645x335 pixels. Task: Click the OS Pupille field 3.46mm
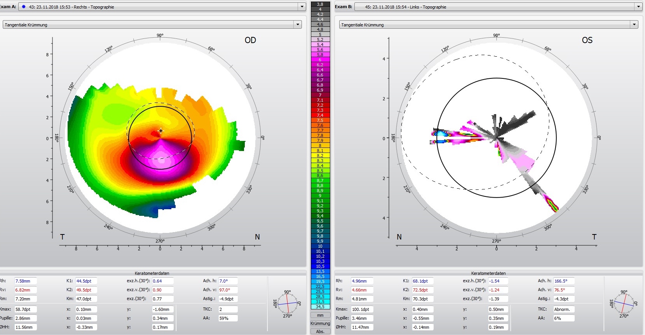coord(362,318)
